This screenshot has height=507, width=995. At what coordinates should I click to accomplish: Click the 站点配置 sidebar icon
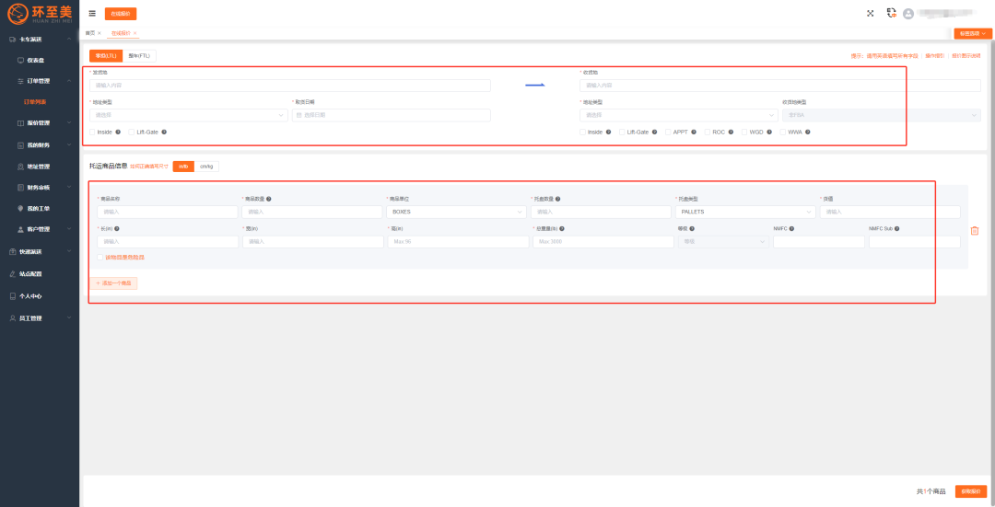[x=12, y=274]
